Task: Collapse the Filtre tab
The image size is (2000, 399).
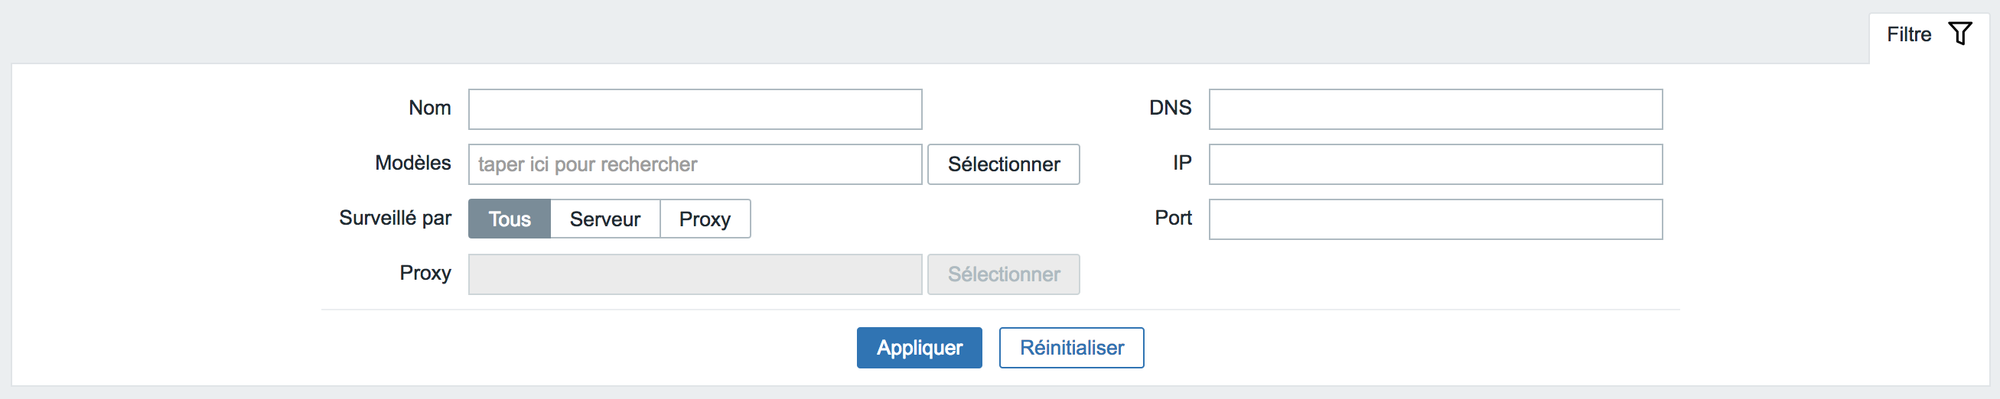Action: click(x=1928, y=35)
